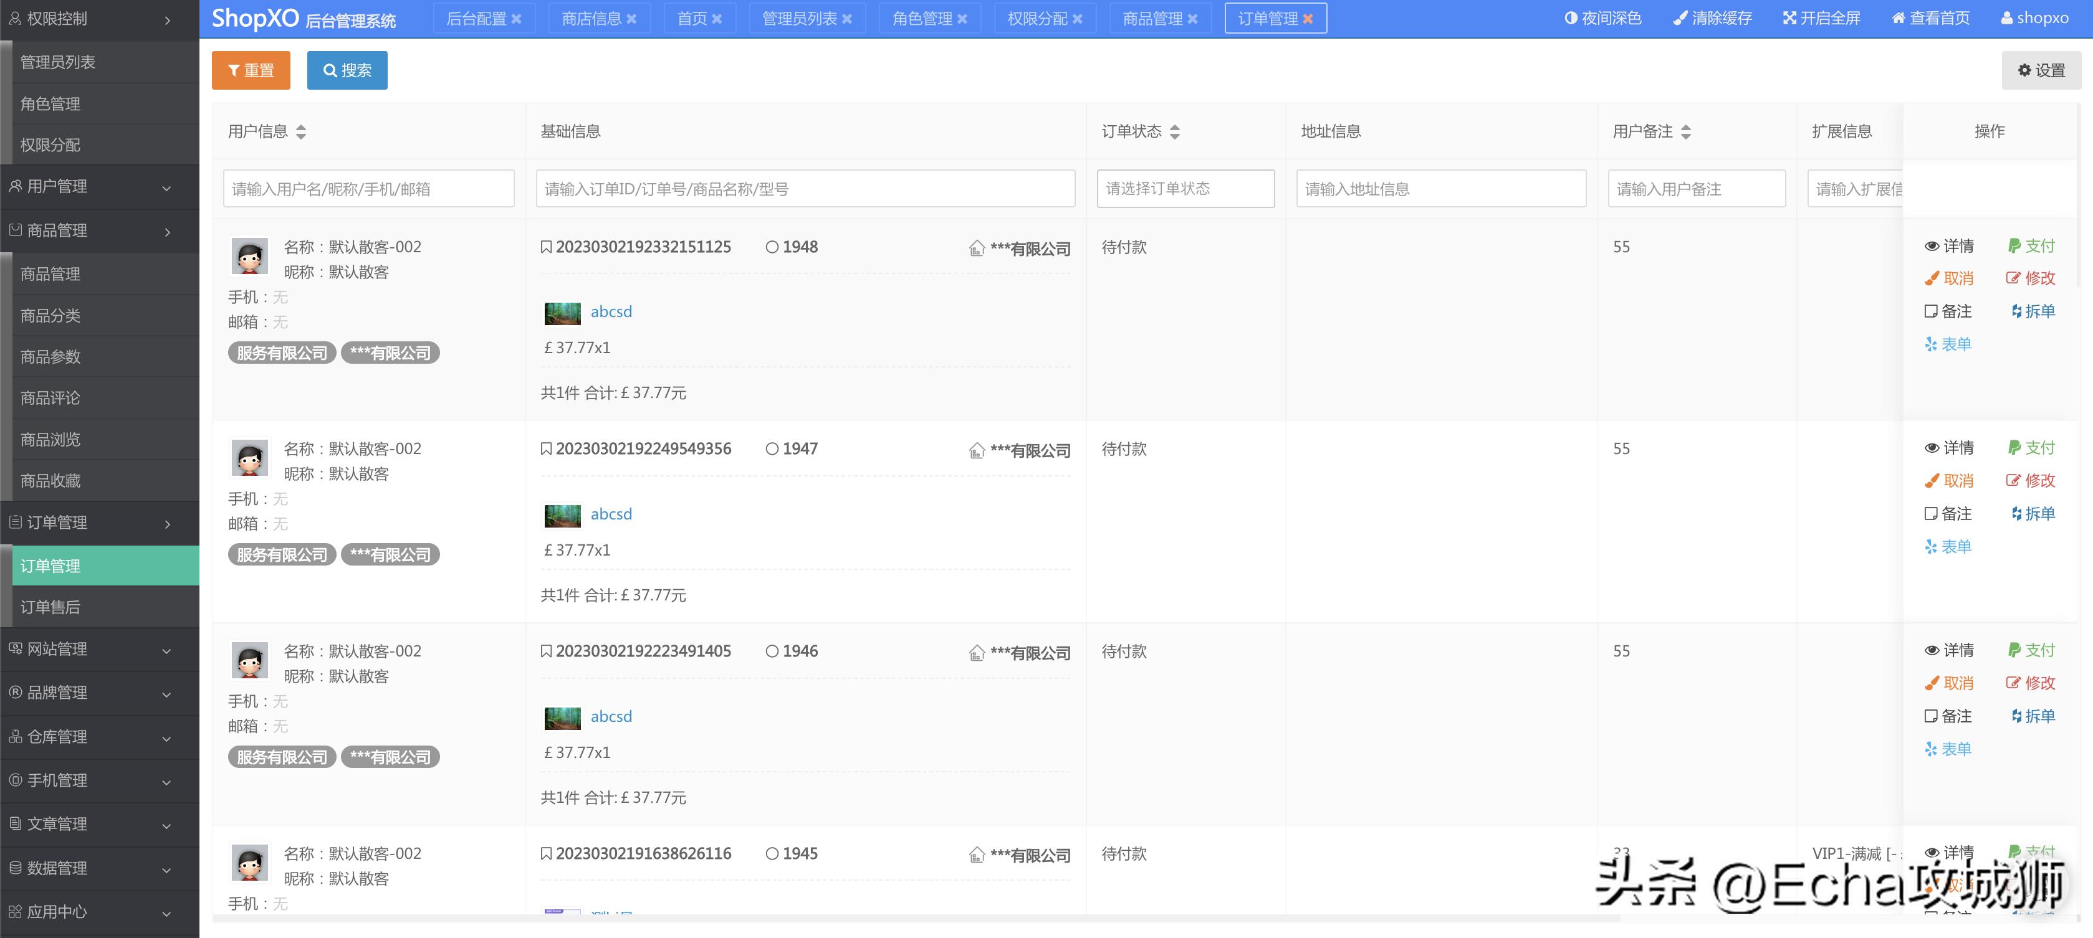The width and height of the screenshot is (2093, 938).
Task: Toggle sorting on 用户信息 column
Action: tap(302, 131)
